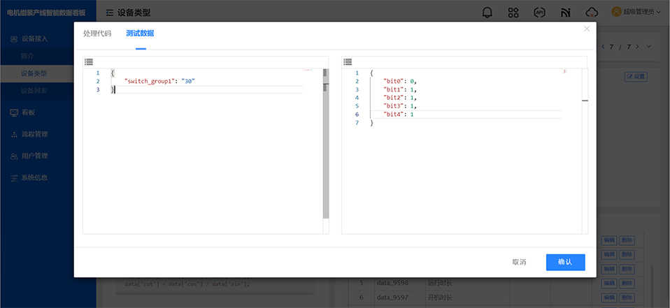The image size is (670, 308).
Task: Go to previous page arrow before 7/7
Action: (602, 47)
